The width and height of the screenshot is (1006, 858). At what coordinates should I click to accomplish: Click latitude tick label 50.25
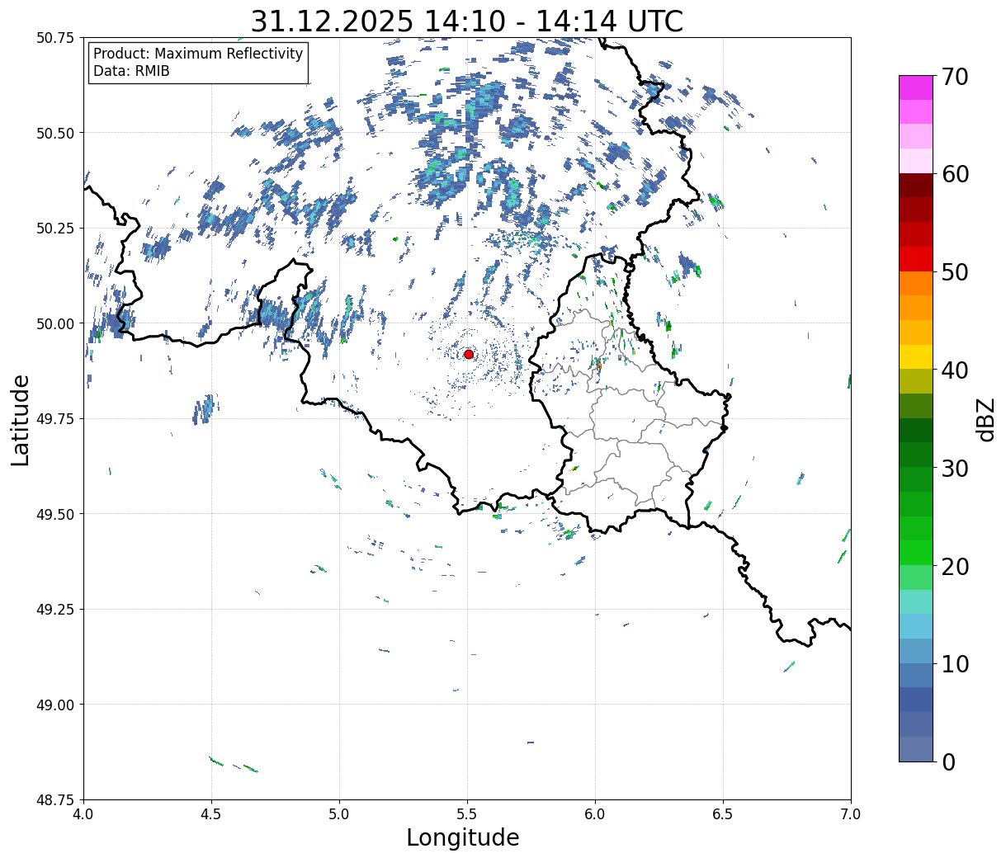pos(54,229)
